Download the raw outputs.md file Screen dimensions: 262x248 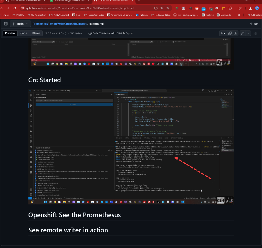point(235,33)
